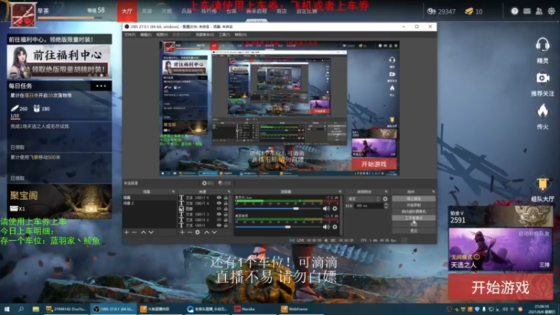
Task: Open 组队大厅 team lobby icon
Action: pyautogui.click(x=542, y=184)
